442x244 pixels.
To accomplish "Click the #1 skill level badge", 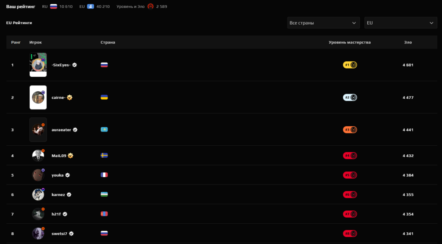I will point(350,65).
